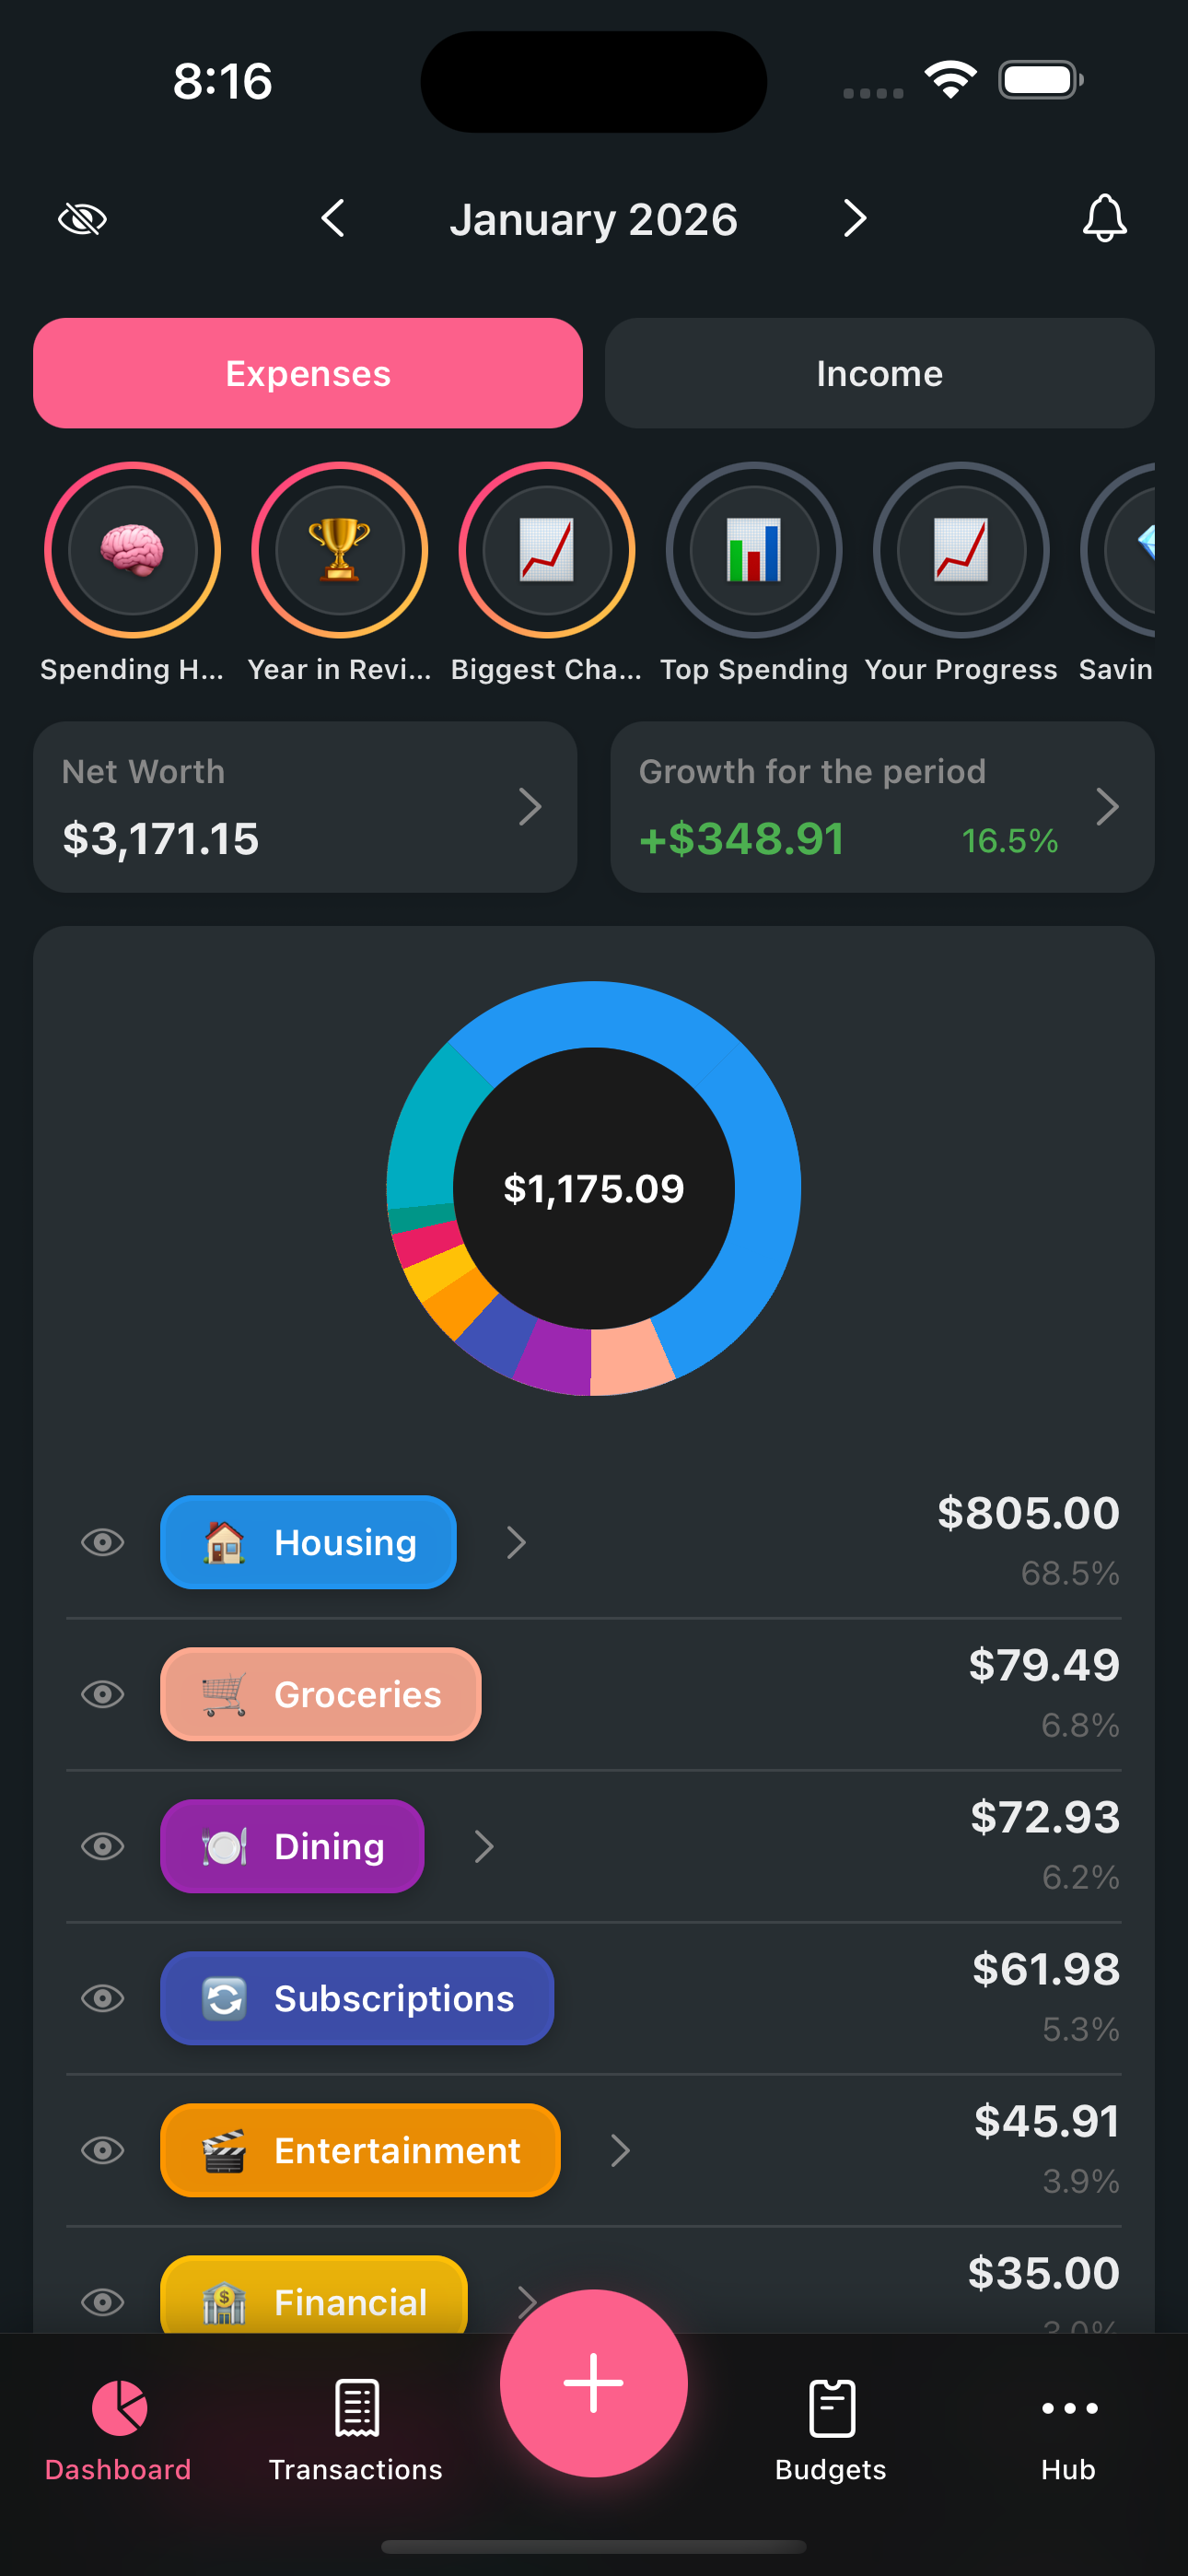Advance to February with the next arrow

(854, 218)
